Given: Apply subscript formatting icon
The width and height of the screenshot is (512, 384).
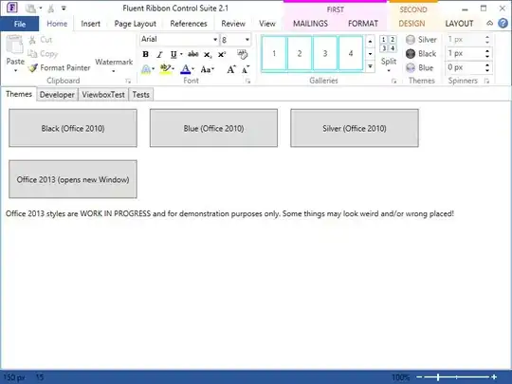Looking at the screenshot, I should 208,55.
